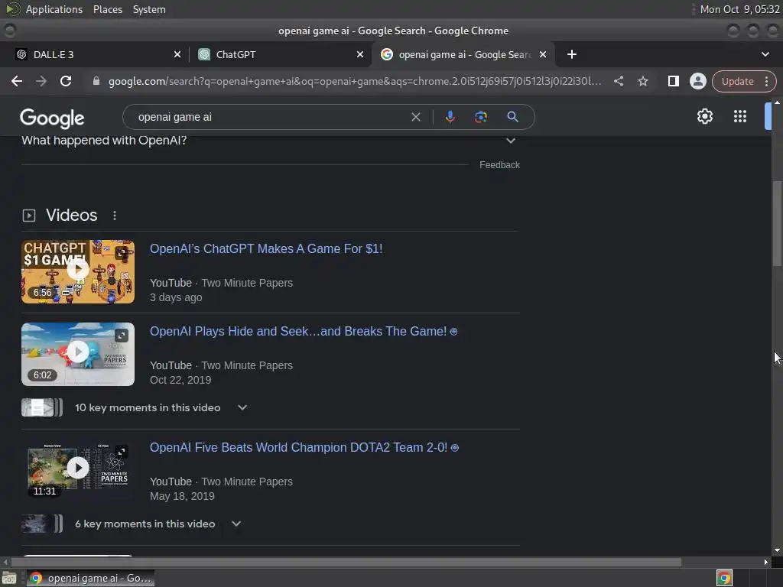This screenshot has width=783, height=587.
Task: Click the horizontal scrollbar at bottom
Action: pyautogui.click(x=346, y=562)
